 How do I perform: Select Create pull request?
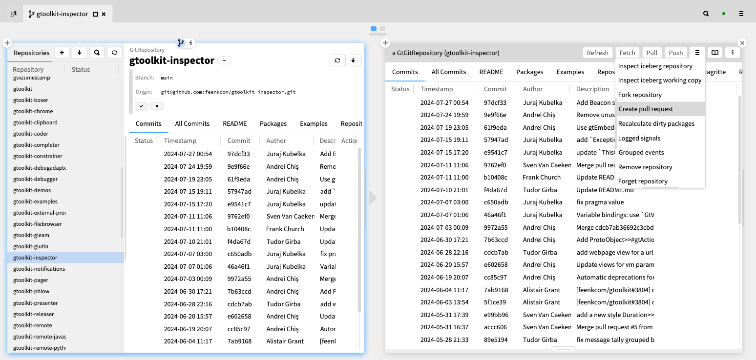pyautogui.click(x=660, y=109)
